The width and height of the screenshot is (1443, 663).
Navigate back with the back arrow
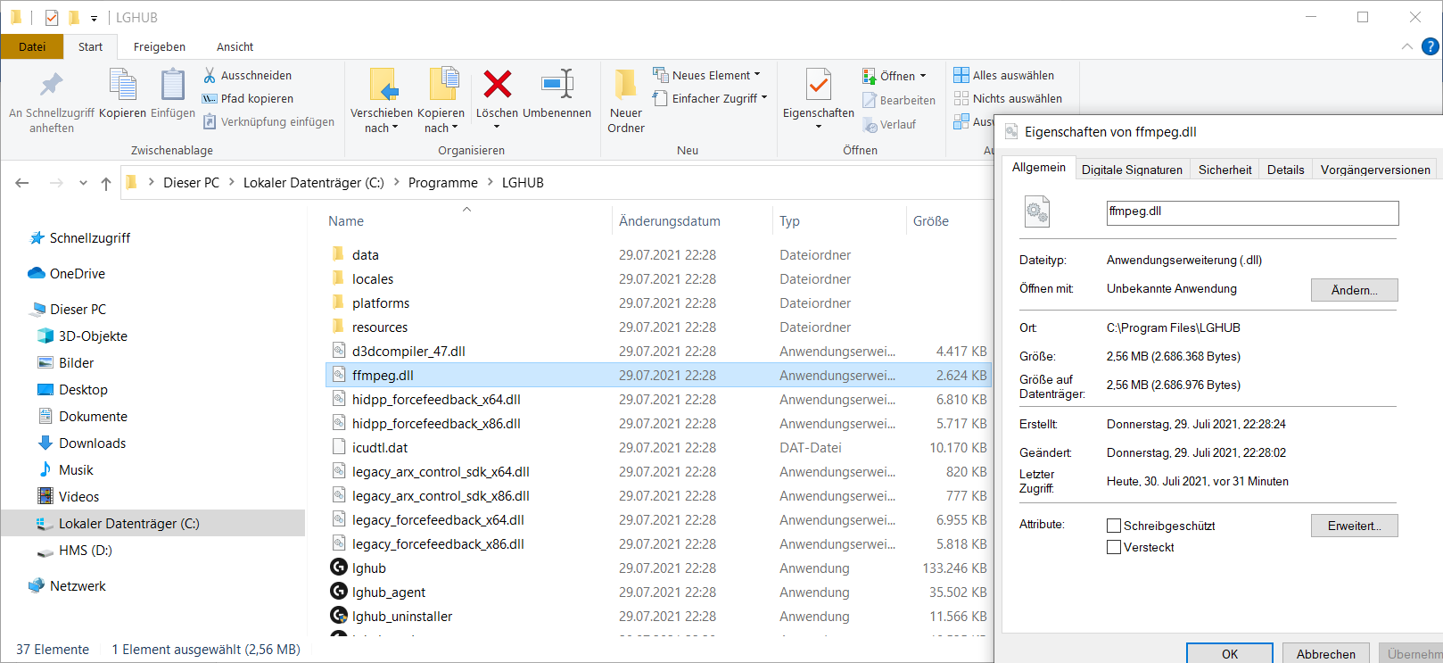(x=22, y=183)
